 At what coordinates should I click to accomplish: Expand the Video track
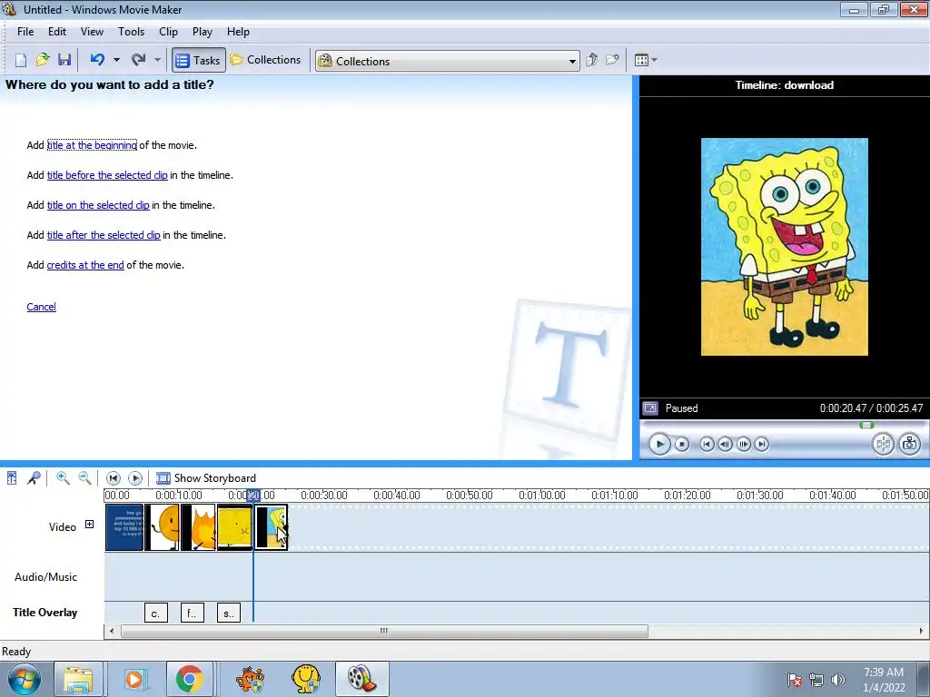click(89, 525)
